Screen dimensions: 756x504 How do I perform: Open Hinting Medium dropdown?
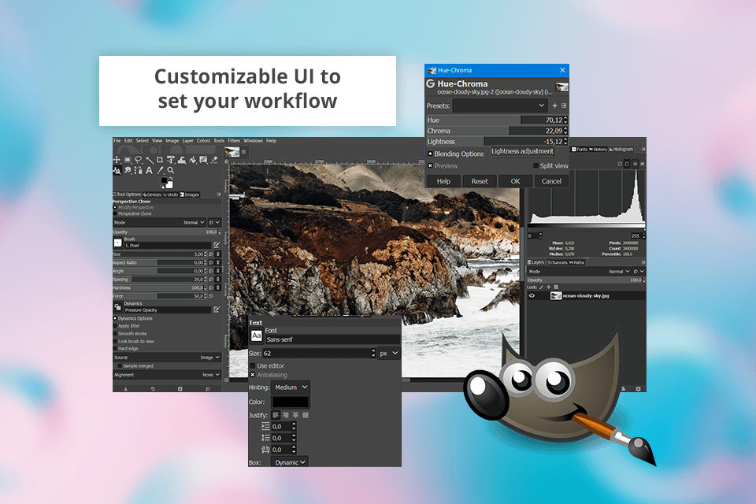(291, 387)
